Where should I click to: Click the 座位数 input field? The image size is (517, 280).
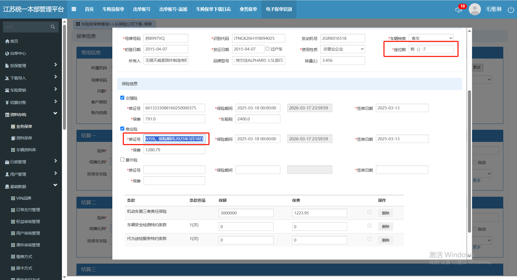pyautogui.click(x=431, y=49)
